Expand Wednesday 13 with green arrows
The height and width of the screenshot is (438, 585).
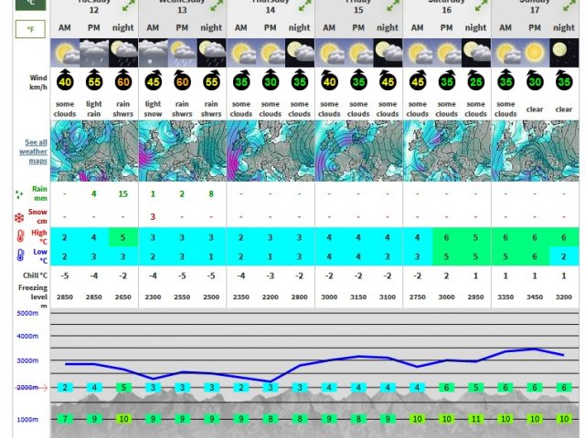tap(217, 6)
